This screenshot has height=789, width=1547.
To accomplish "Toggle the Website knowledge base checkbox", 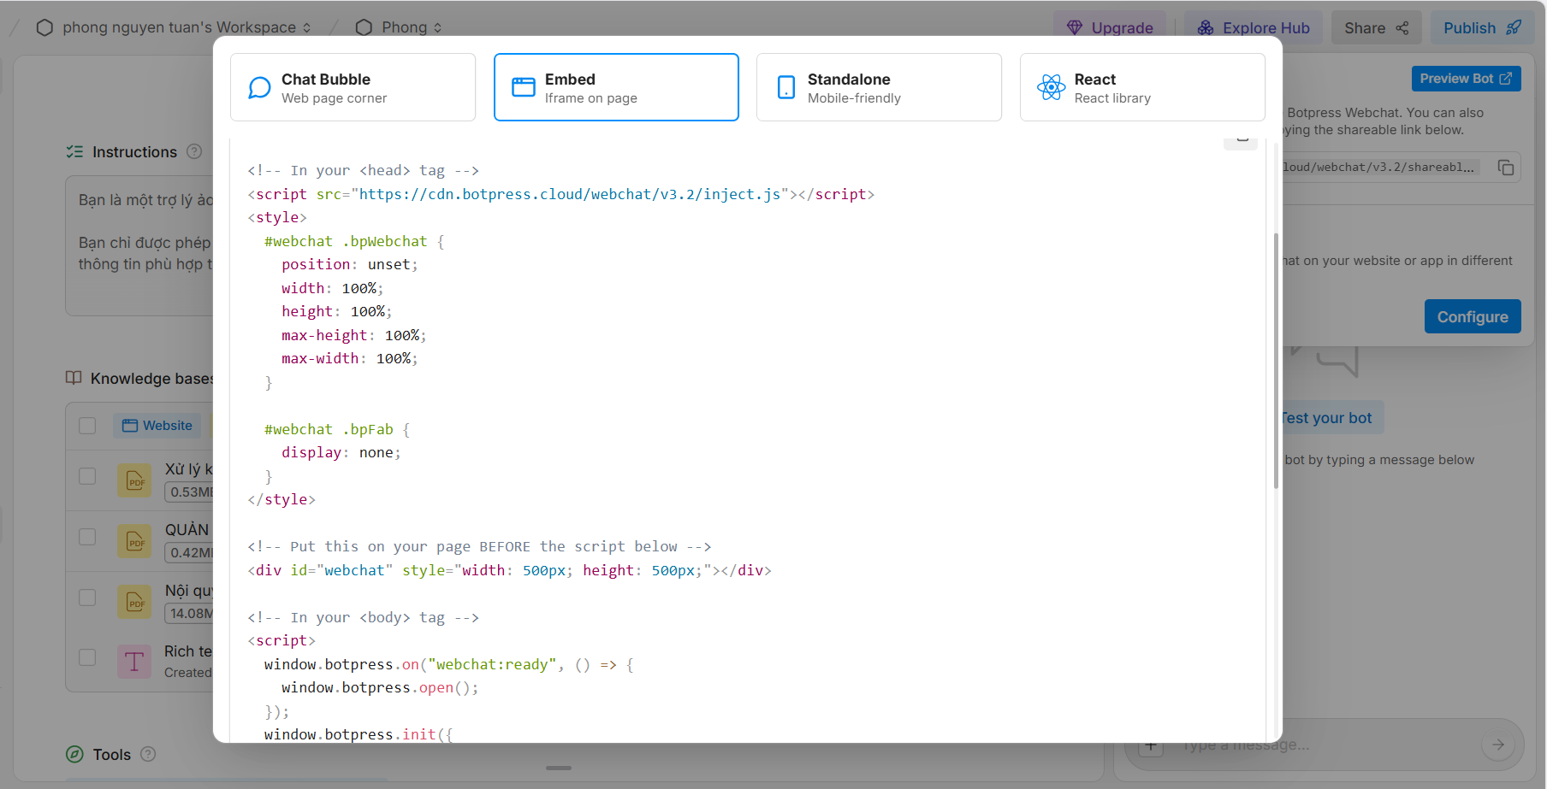I will point(87,426).
